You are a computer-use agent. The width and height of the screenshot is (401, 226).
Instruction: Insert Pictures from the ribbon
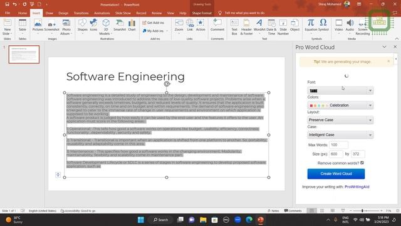coord(38,26)
